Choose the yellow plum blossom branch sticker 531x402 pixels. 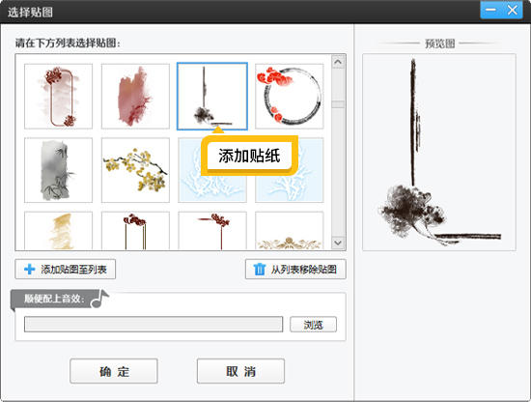pyautogui.click(x=135, y=170)
